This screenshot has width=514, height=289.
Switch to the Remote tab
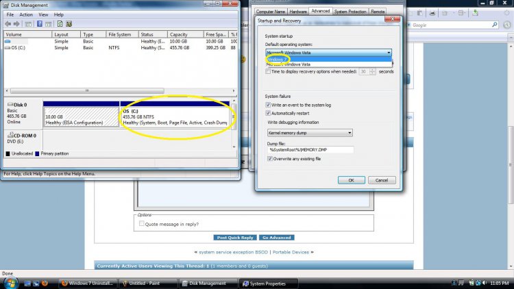point(378,12)
